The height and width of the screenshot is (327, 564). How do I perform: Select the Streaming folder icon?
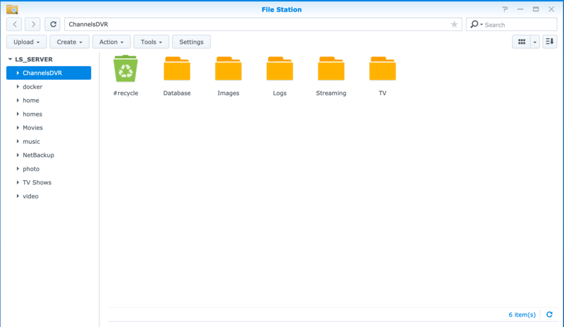click(331, 69)
